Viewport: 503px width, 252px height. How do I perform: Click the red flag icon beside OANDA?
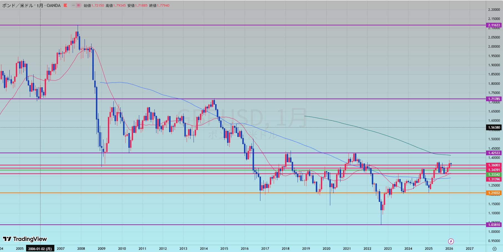65,5
